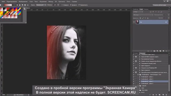Switch to the Channels tab
The height and width of the screenshot is (96, 171).
click(146, 9)
